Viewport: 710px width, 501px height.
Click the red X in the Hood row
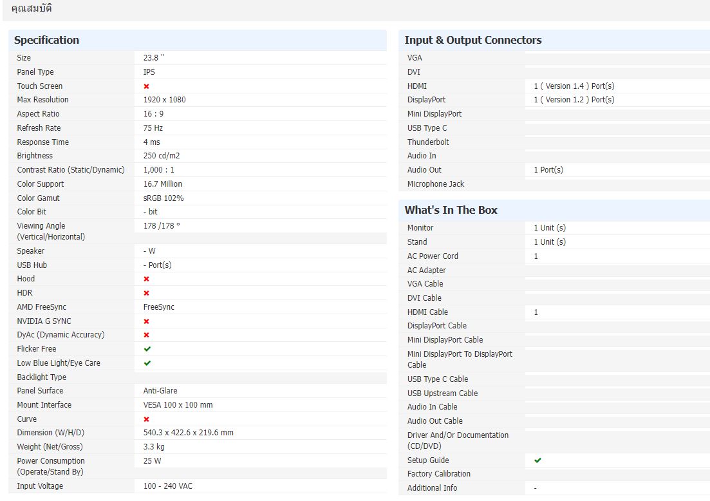coord(147,279)
